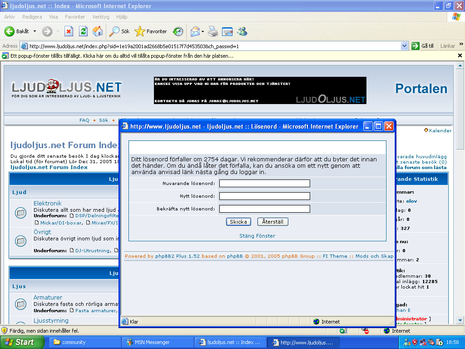This screenshot has width=465, height=349.
Task: Focus the Bekräfta nytt lösenord field
Action: [x=265, y=209]
